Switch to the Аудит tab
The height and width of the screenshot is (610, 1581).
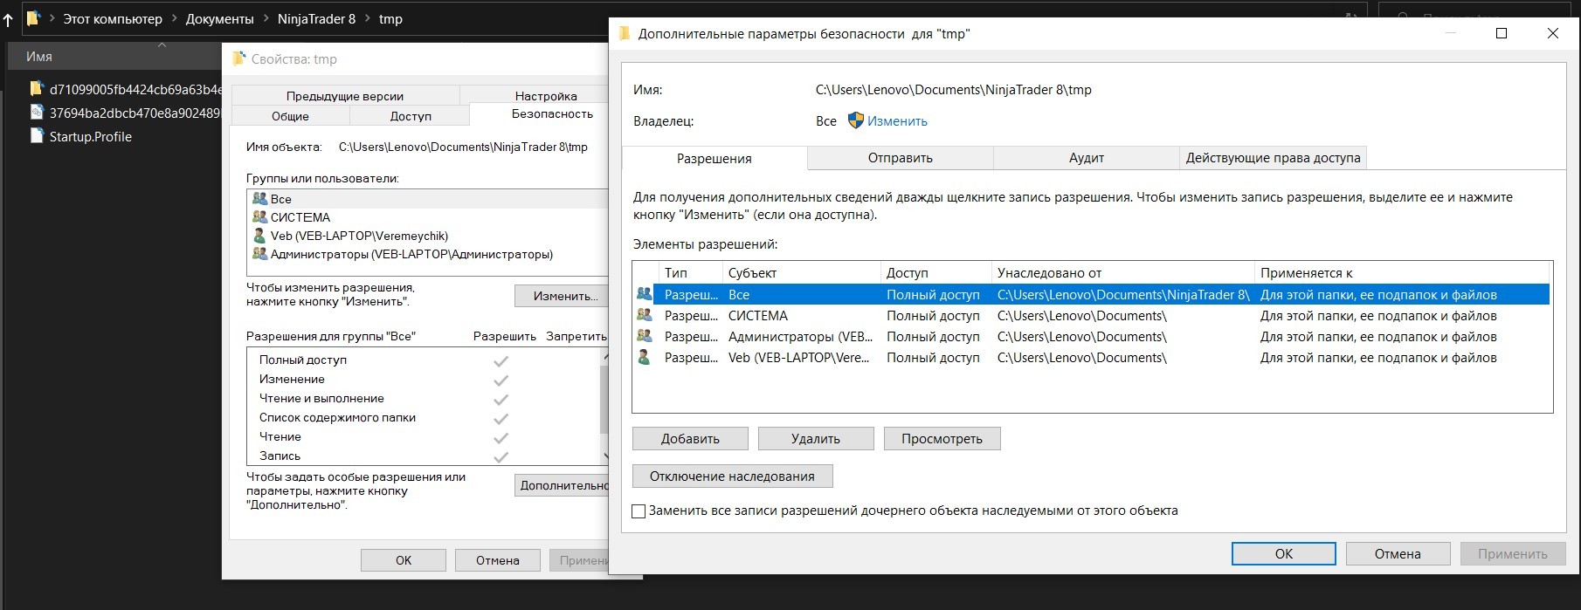(x=1086, y=158)
